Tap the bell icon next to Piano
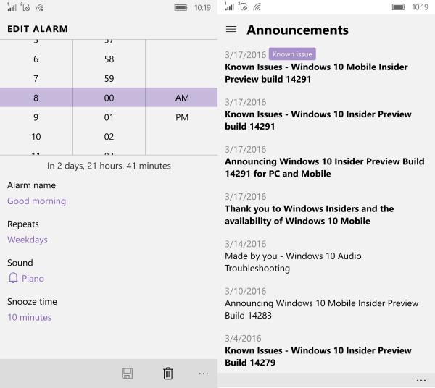This screenshot has width=435, height=388. [x=13, y=278]
